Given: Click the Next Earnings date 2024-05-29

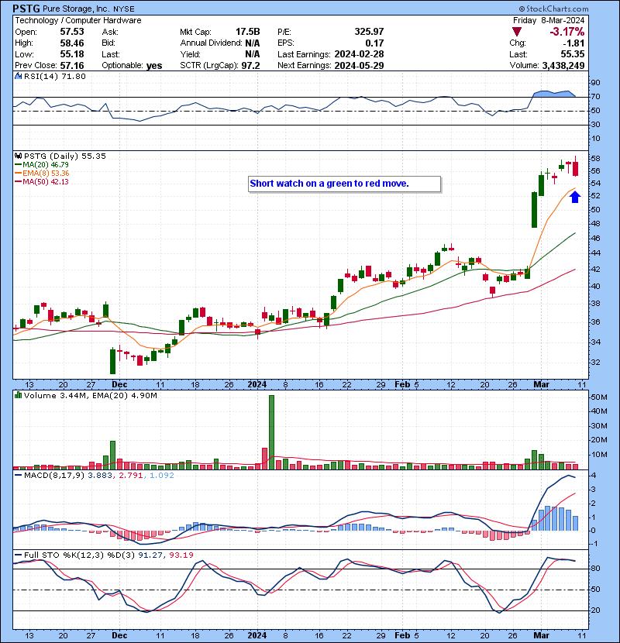Looking at the screenshot, I should click(359, 66).
